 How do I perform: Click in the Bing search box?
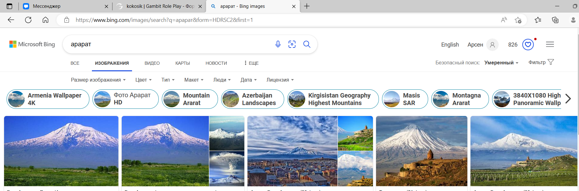tap(169, 44)
